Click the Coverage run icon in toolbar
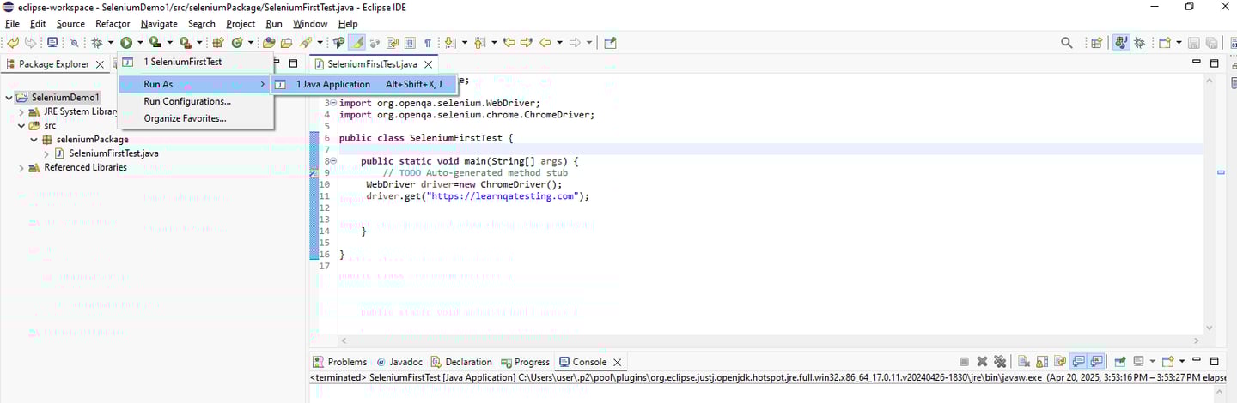 pyautogui.click(x=155, y=43)
